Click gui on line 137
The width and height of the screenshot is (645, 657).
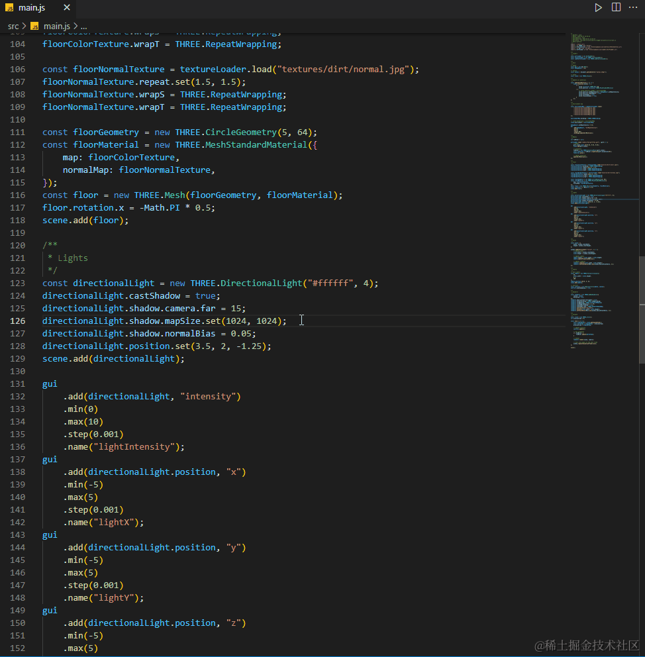click(50, 459)
